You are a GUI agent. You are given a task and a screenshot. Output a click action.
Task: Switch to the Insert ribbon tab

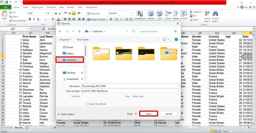coord(26,7)
